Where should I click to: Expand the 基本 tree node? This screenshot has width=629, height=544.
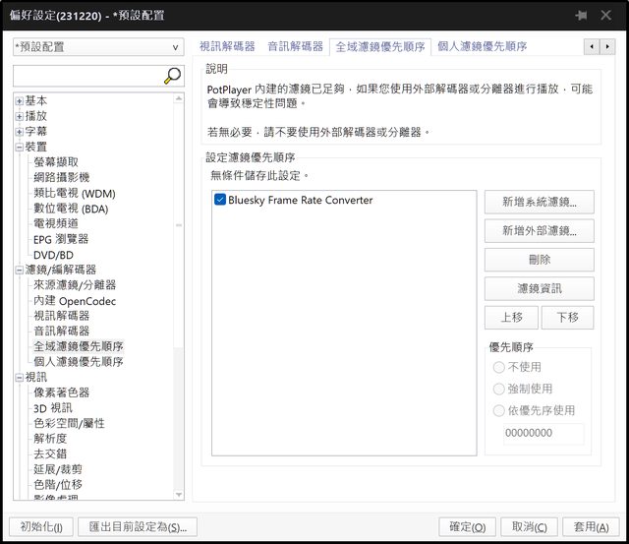19,101
